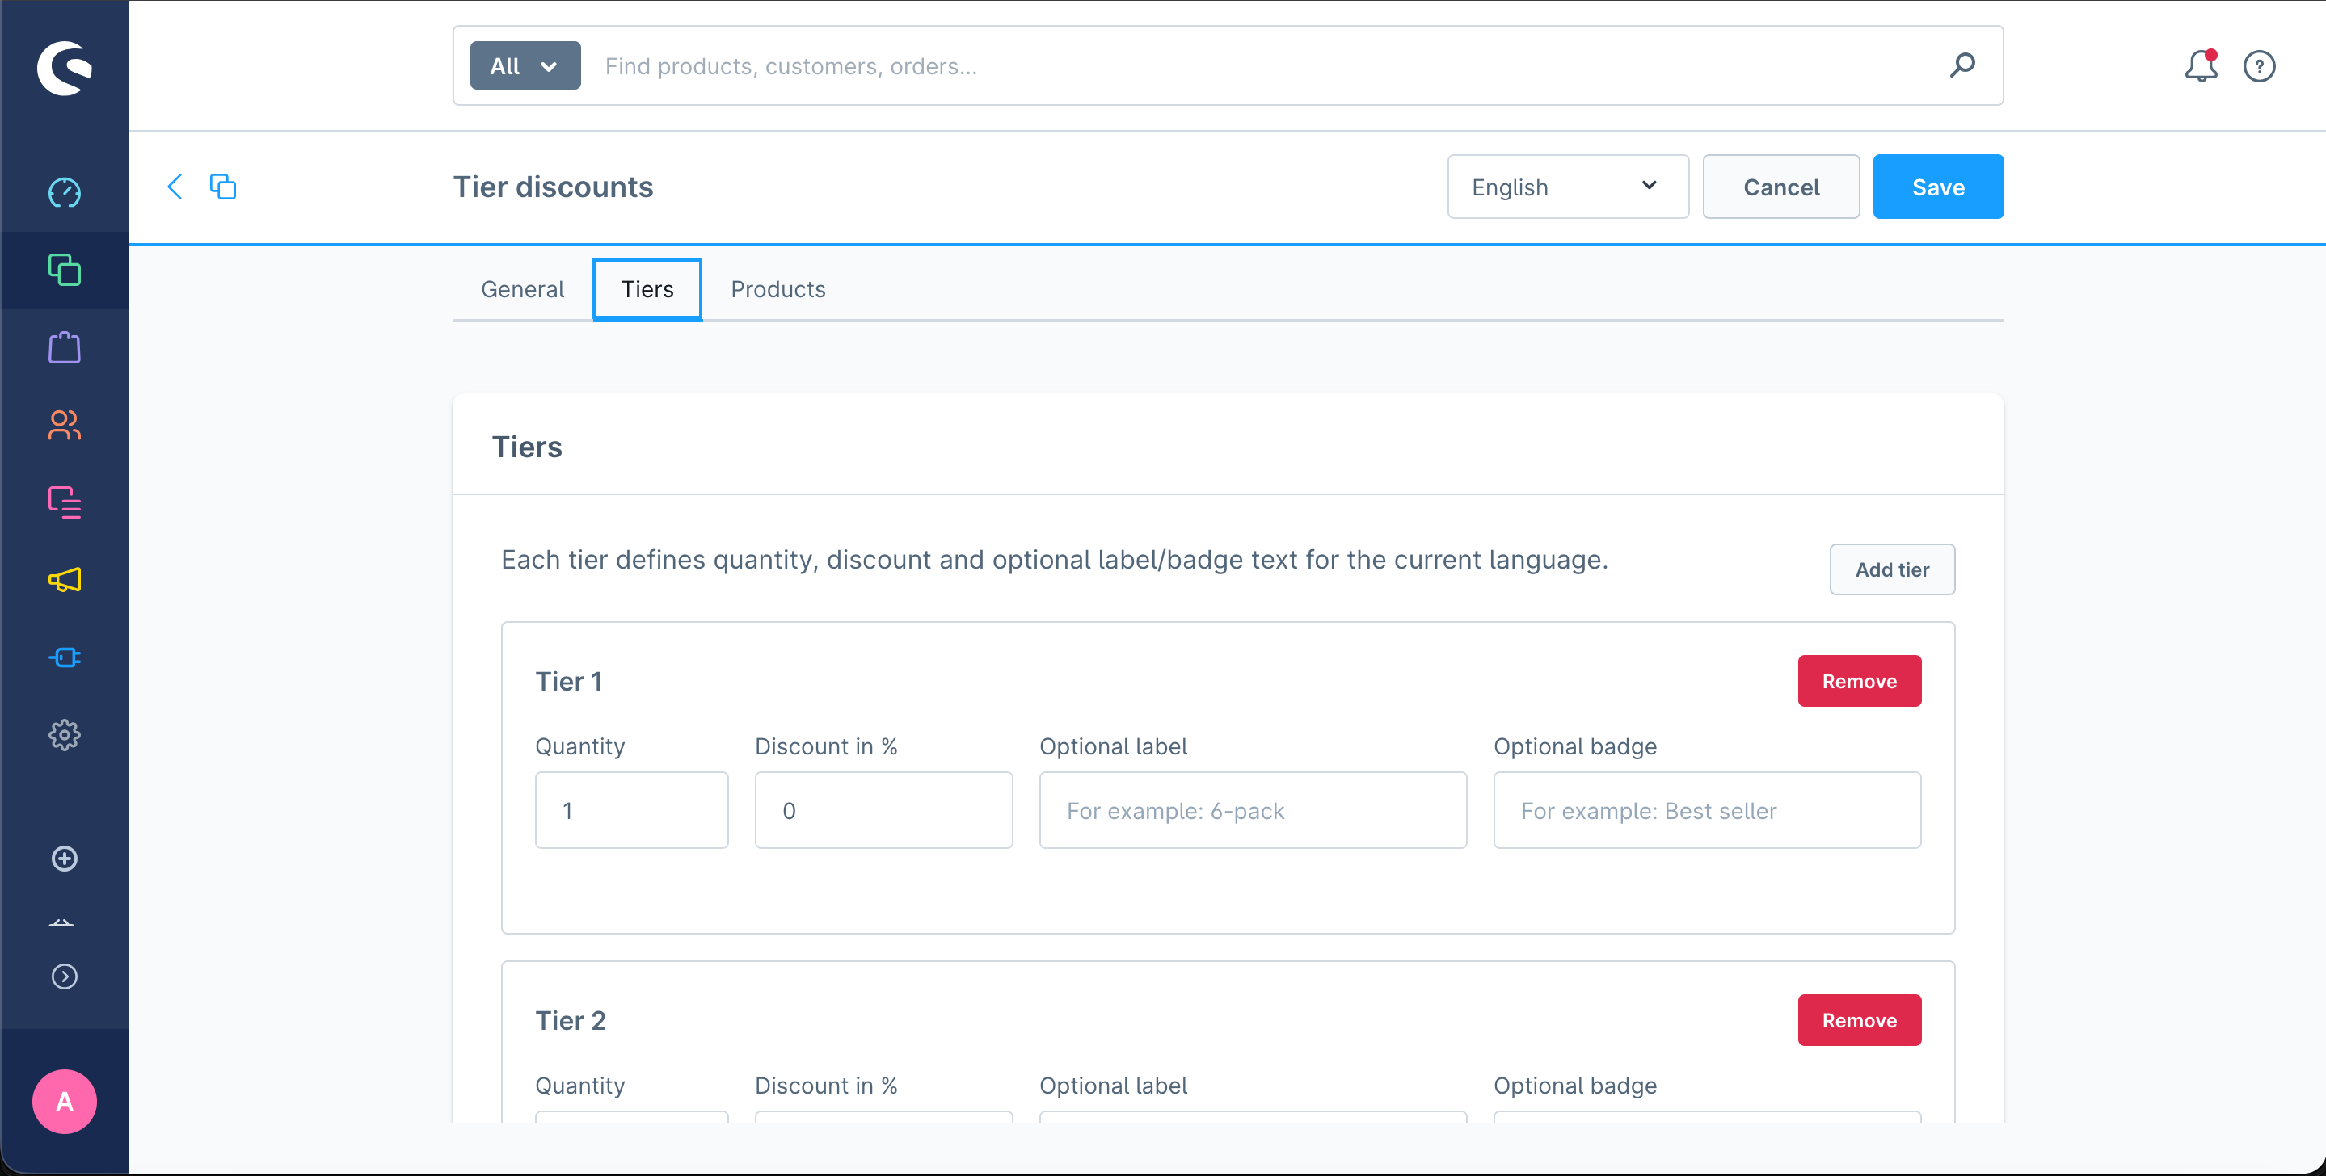Click the module icon beside the back arrow
Screen dimensions: 2326x1176
(223, 187)
